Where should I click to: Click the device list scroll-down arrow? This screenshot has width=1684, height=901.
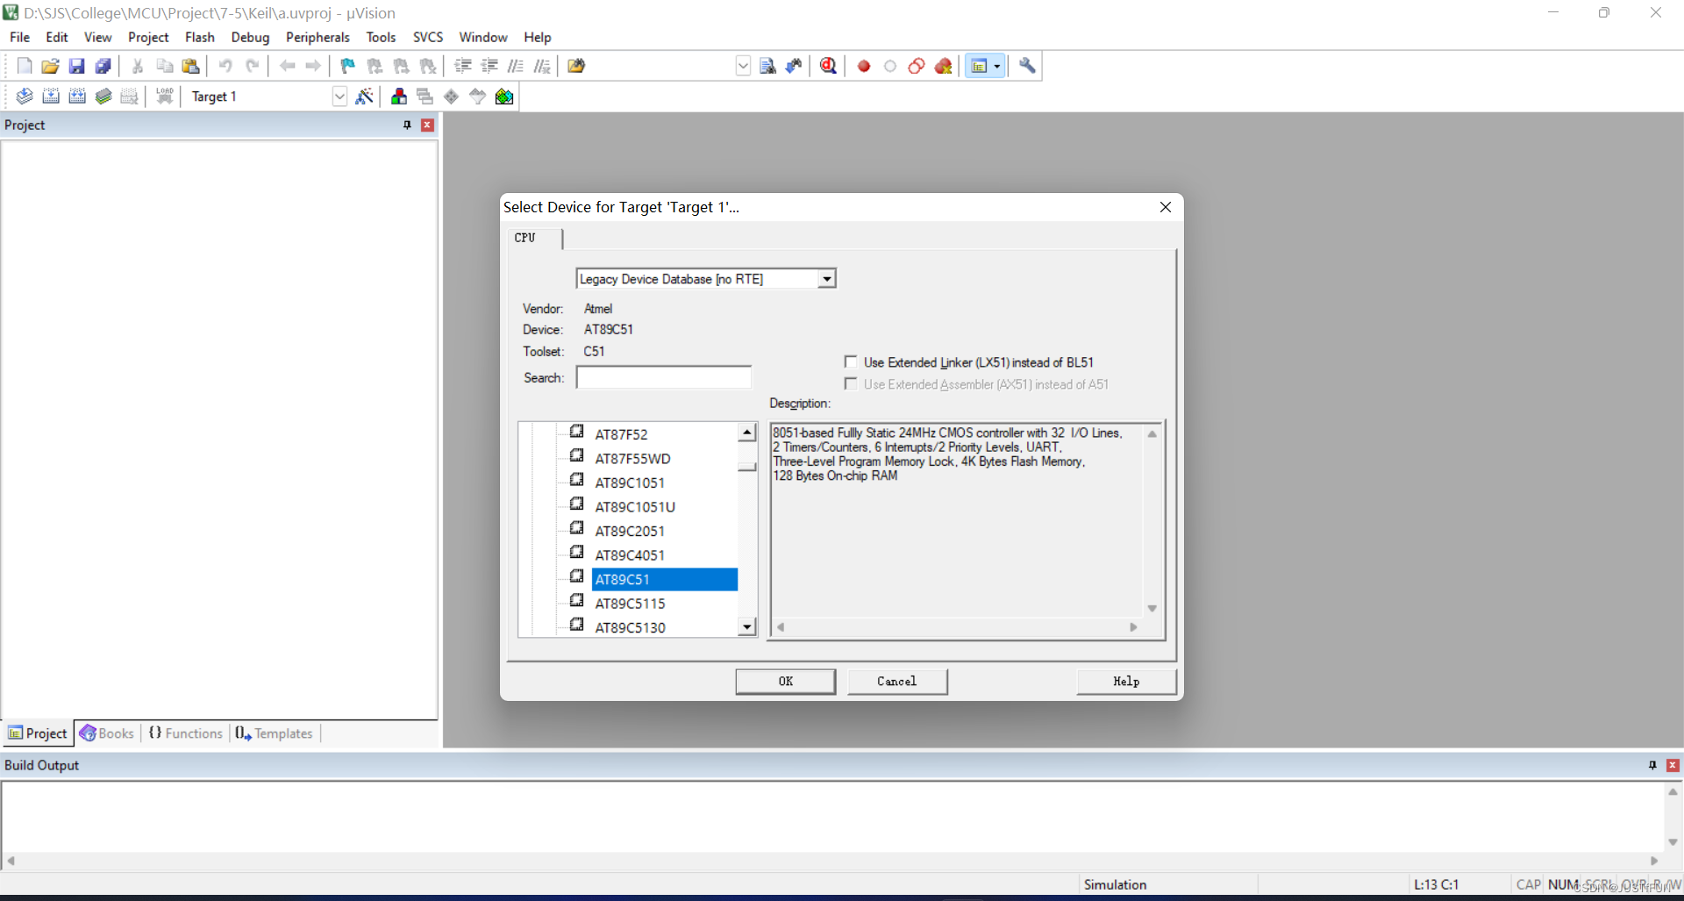(747, 626)
